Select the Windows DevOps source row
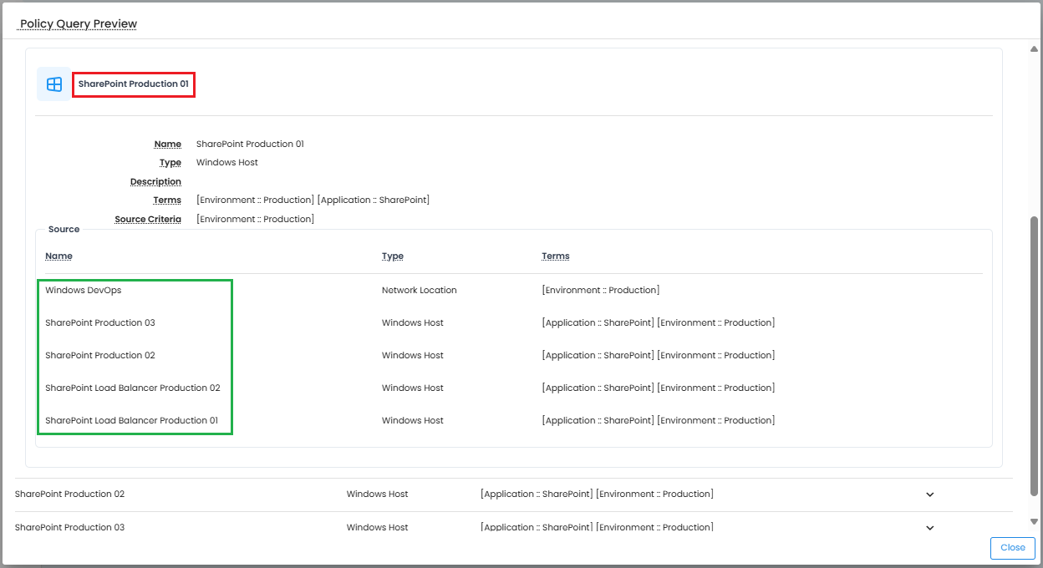This screenshot has height=568, width=1043. point(84,291)
